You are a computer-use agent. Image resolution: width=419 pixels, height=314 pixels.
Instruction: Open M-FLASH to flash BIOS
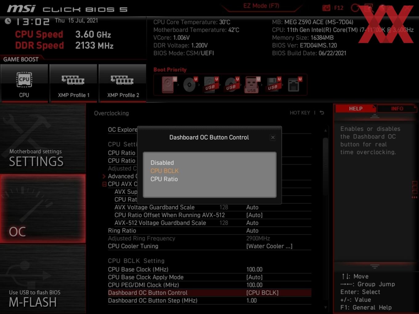pos(43,279)
